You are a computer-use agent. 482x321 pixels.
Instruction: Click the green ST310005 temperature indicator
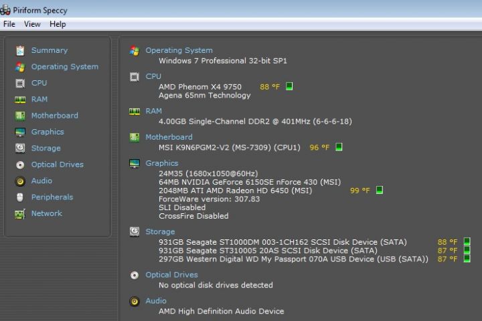click(x=467, y=250)
